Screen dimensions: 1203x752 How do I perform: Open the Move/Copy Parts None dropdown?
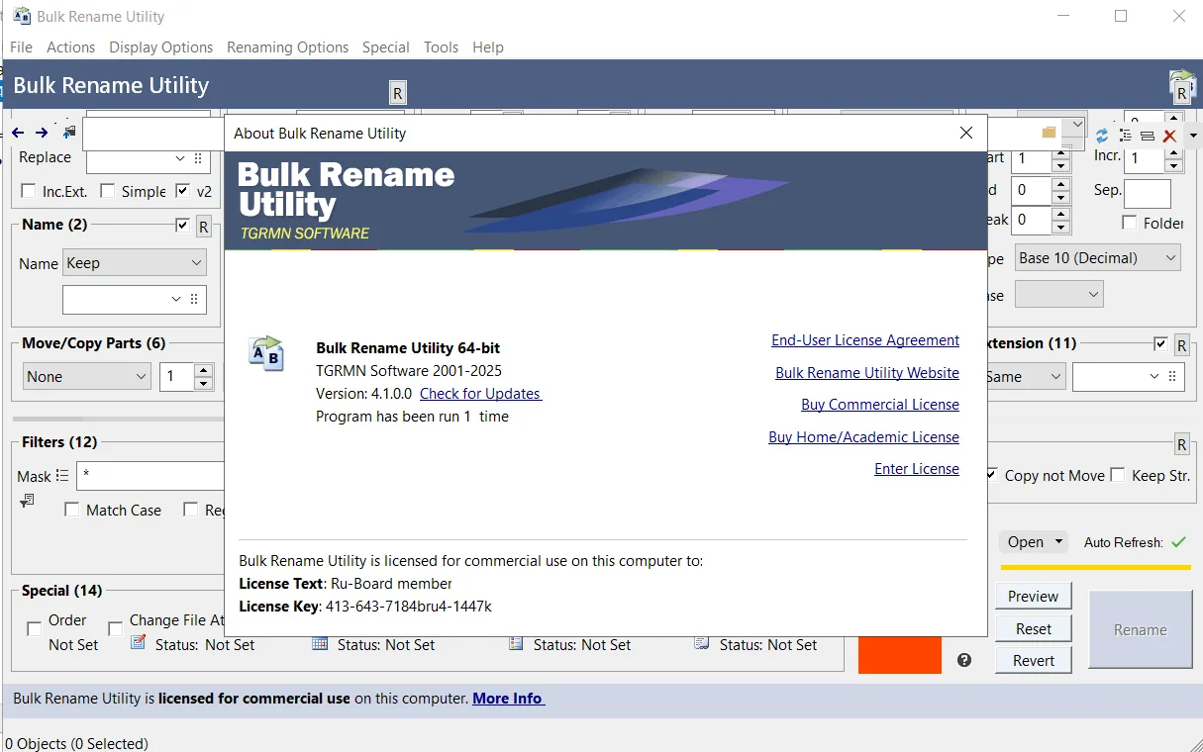click(x=87, y=376)
